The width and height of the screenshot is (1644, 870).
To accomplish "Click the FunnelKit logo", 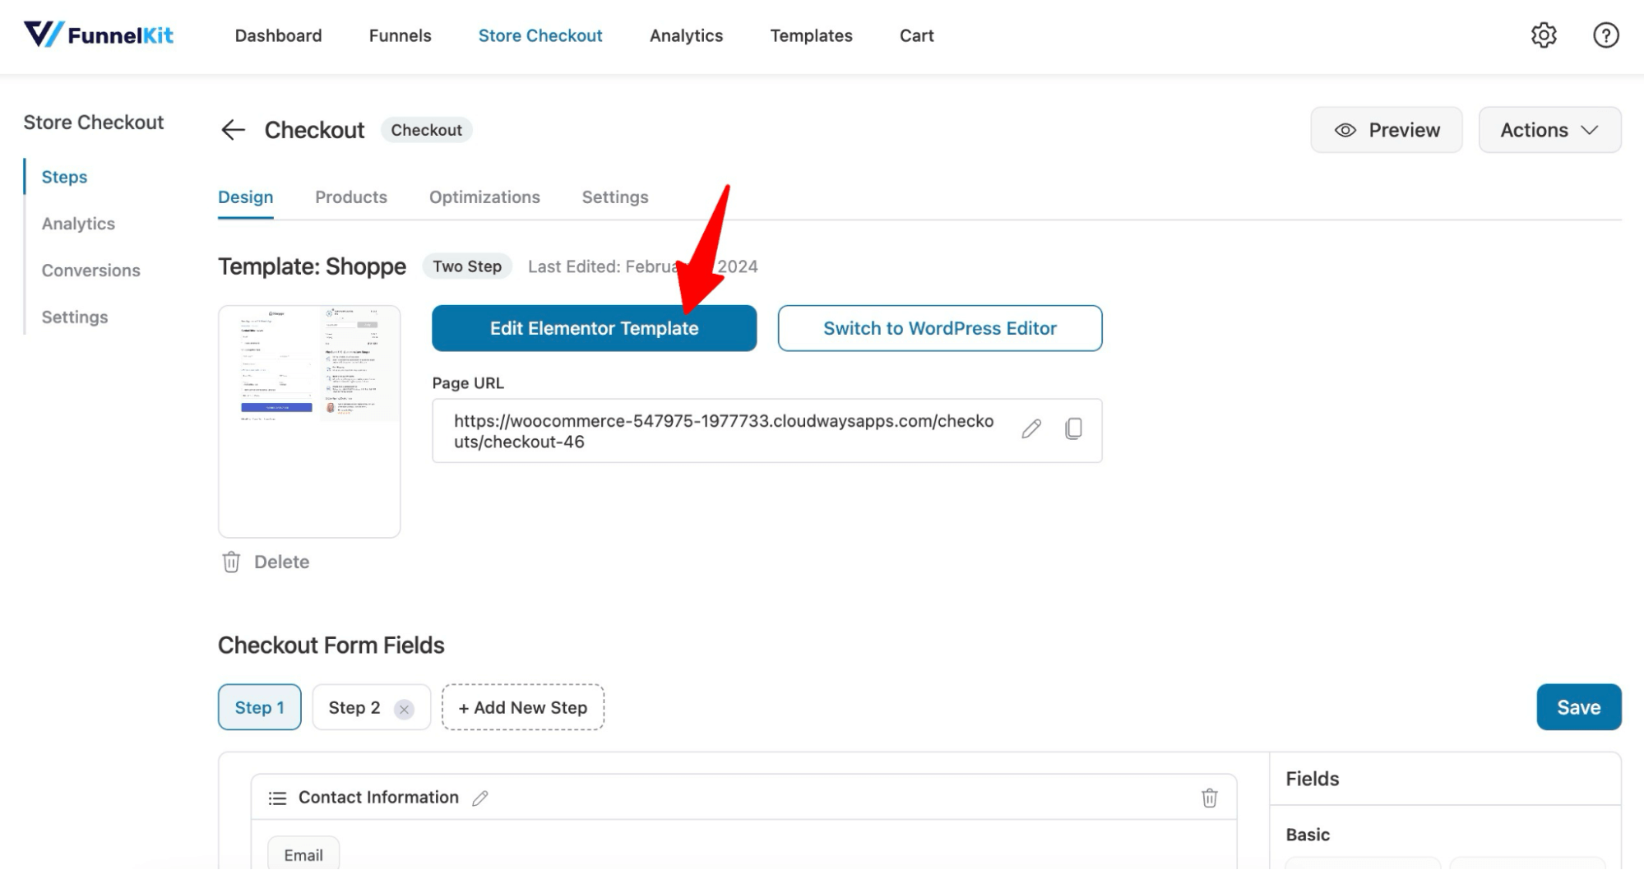I will point(99,35).
